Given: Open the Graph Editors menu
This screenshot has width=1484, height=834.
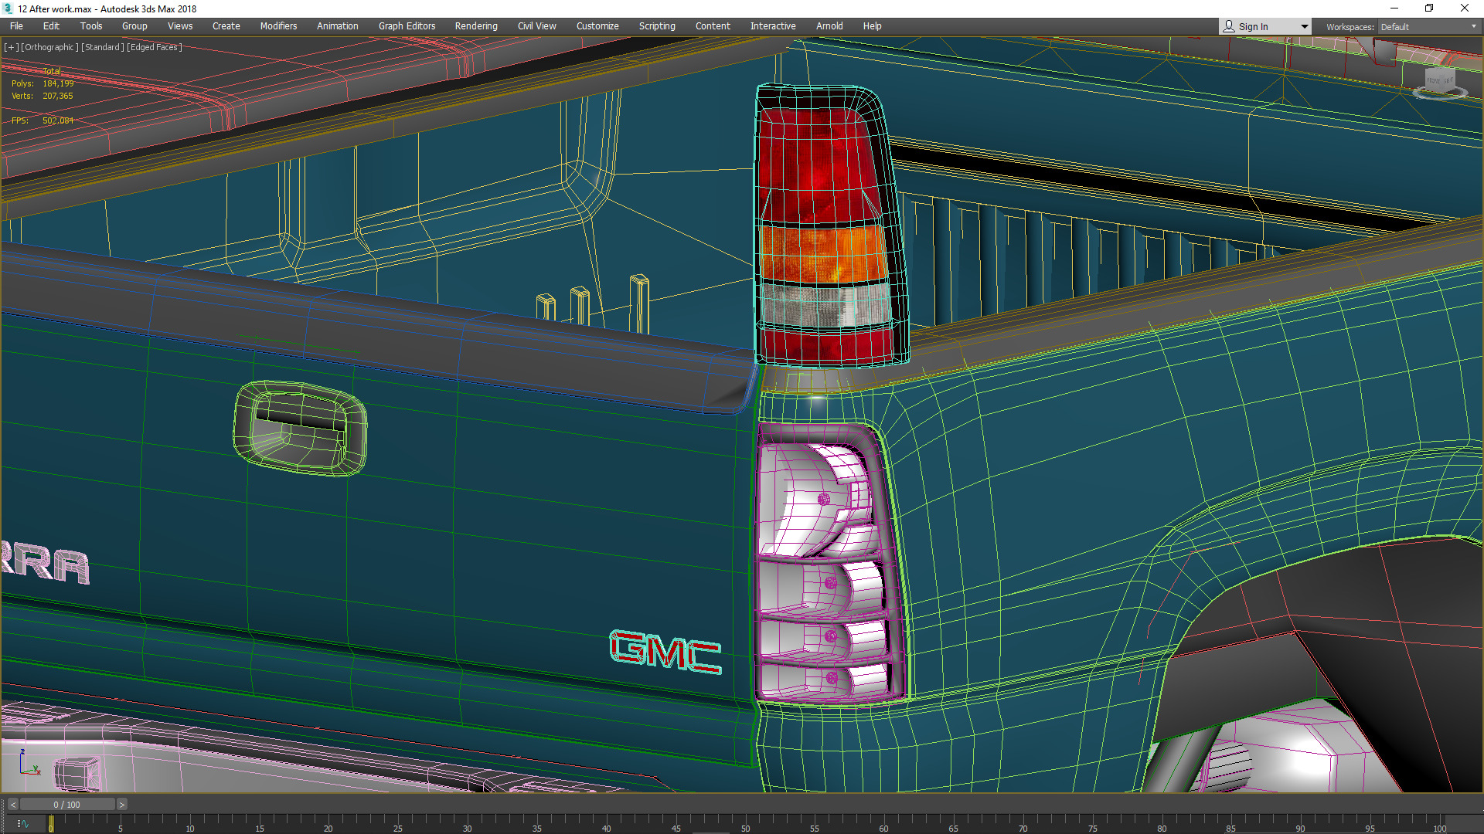Looking at the screenshot, I should (x=407, y=26).
